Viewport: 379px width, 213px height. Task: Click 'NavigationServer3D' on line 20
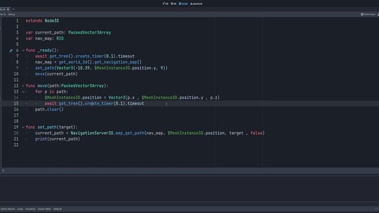pyautogui.click(x=92, y=133)
